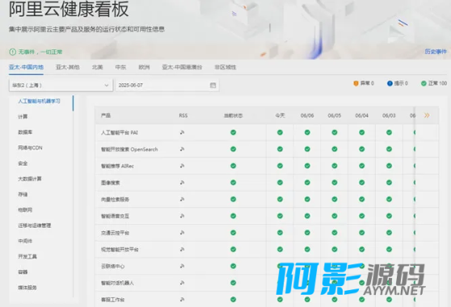Select 物联网 category in sidebar
Image resolution: width=451 pixels, height=307 pixels.
pos(25,210)
